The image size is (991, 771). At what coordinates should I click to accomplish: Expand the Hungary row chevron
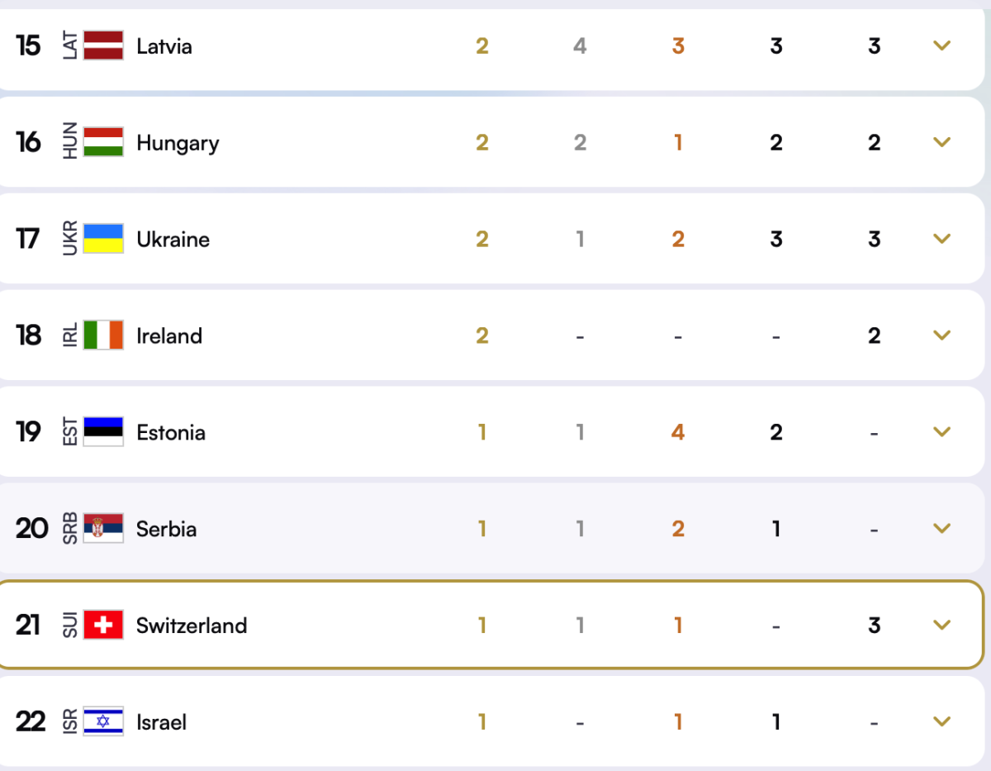pyautogui.click(x=941, y=142)
